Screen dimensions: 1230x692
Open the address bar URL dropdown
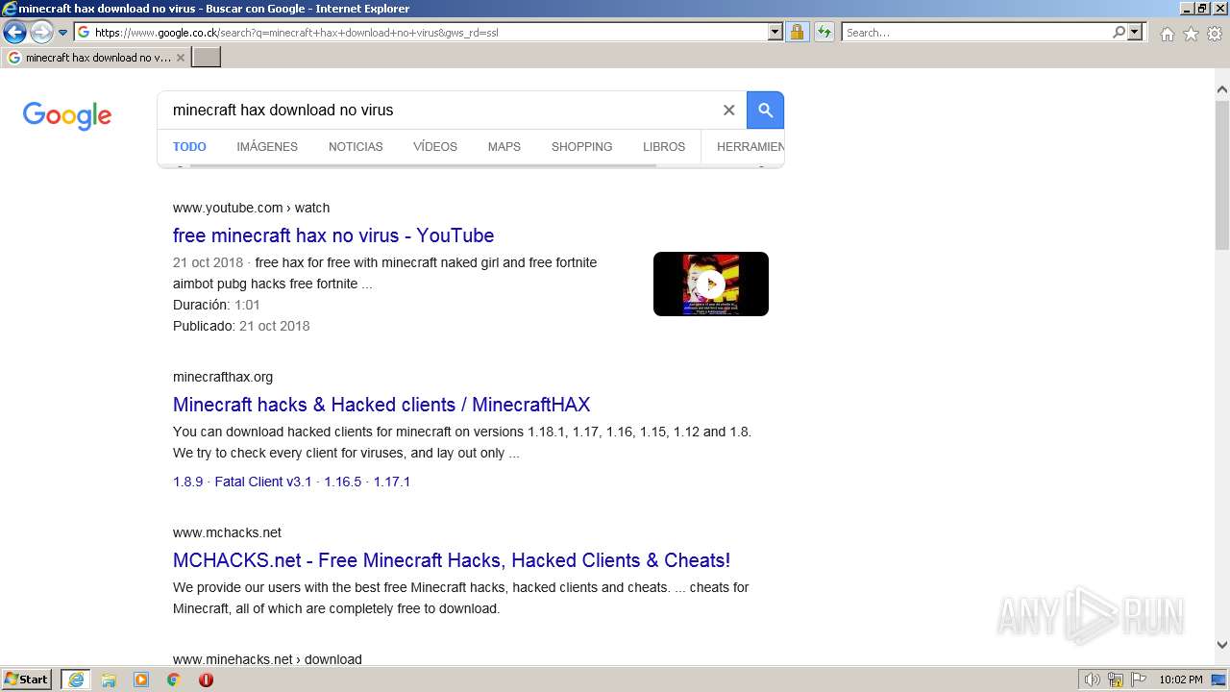click(775, 32)
